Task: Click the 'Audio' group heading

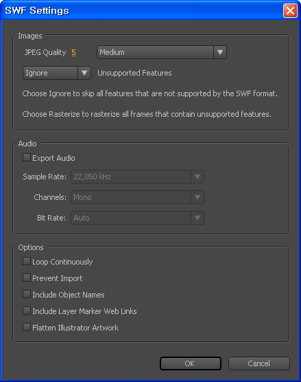Action: click(x=27, y=144)
